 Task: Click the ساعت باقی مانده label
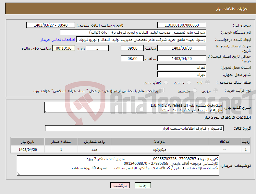(36, 49)
